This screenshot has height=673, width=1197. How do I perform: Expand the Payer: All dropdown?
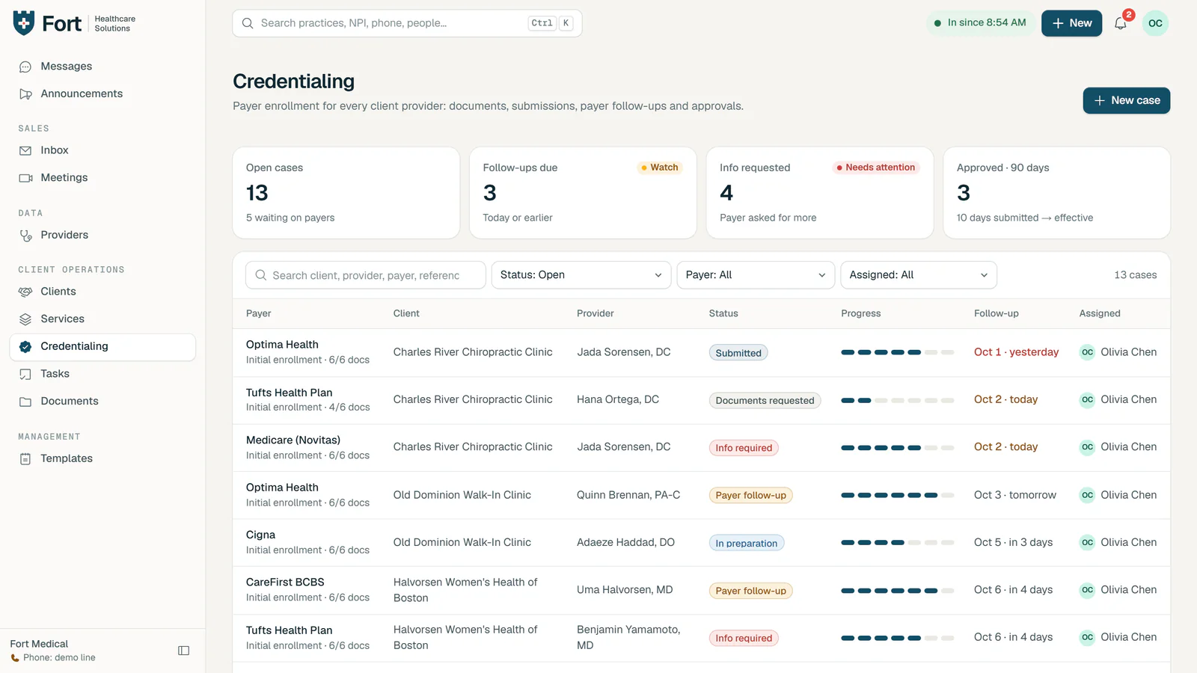tap(755, 275)
